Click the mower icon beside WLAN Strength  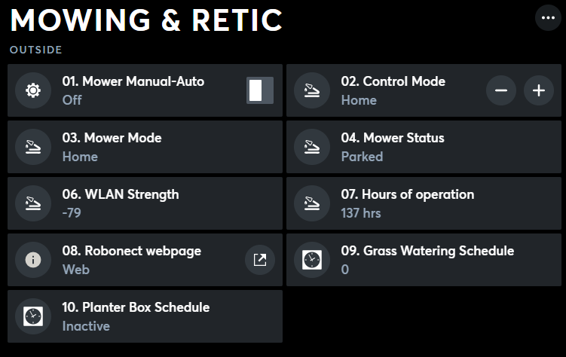32,203
